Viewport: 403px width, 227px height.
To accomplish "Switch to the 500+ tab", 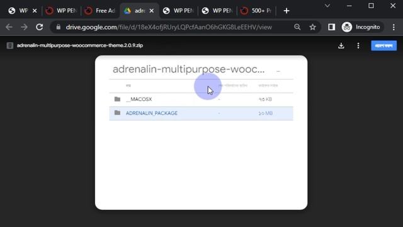I will (x=256, y=11).
